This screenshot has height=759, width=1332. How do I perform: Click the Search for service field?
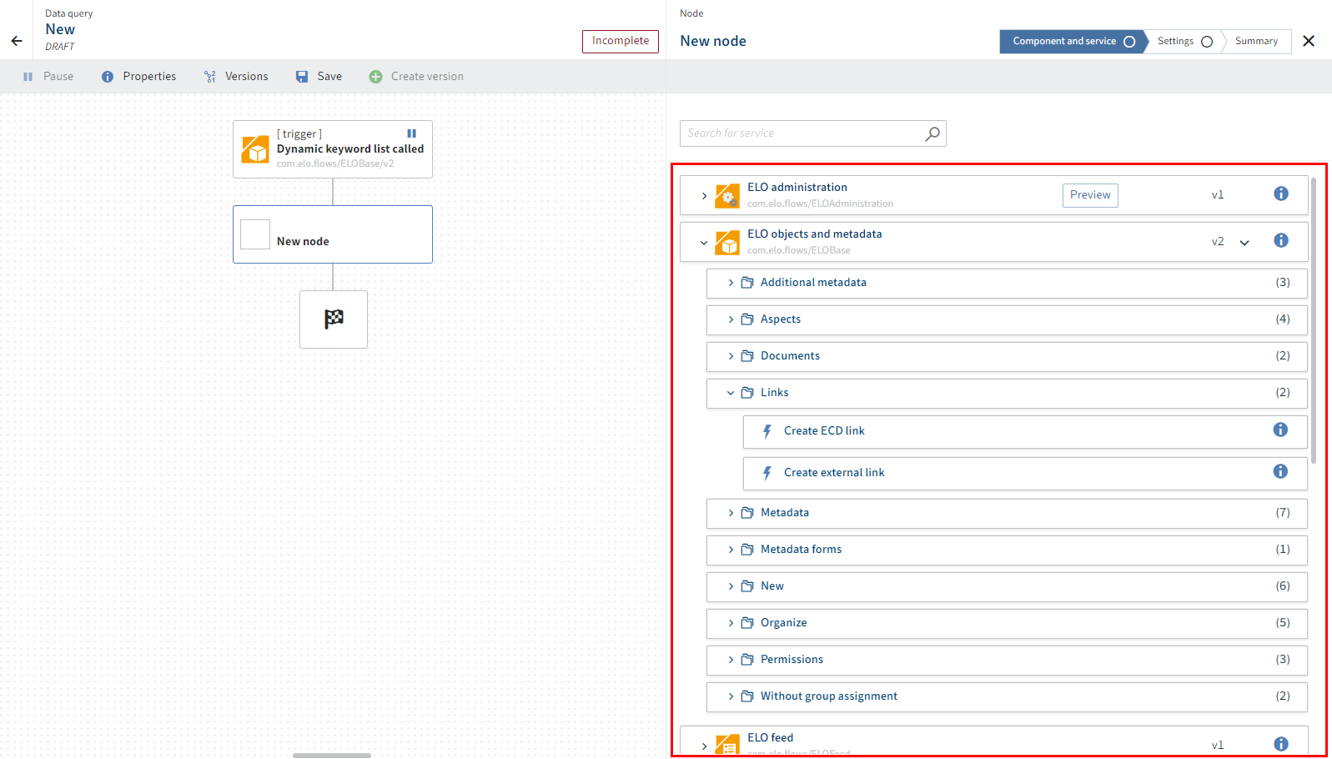click(813, 133)
